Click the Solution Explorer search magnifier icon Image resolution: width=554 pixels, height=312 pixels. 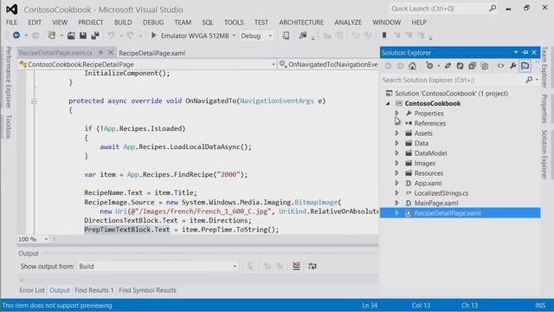pos(529,80)
